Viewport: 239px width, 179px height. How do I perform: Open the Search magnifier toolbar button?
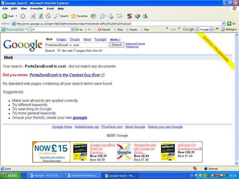(61, 16)
